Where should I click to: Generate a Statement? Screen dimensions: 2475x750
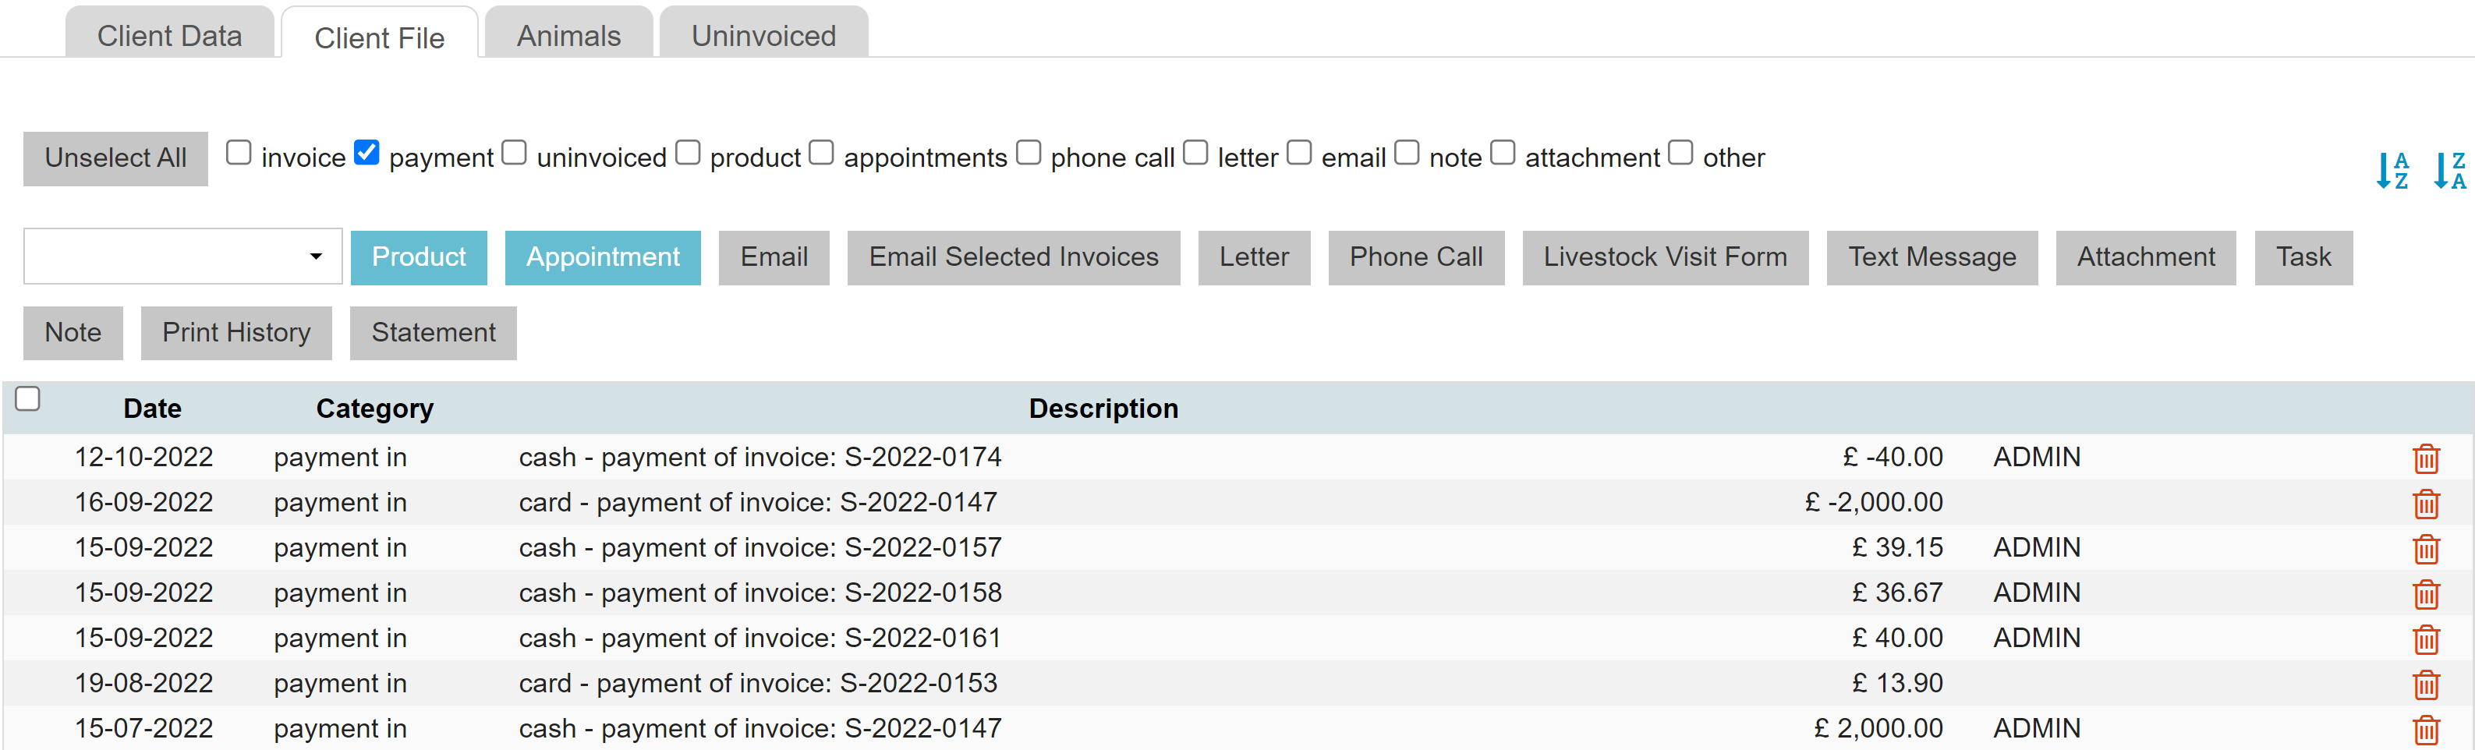[x=432, y=332]
